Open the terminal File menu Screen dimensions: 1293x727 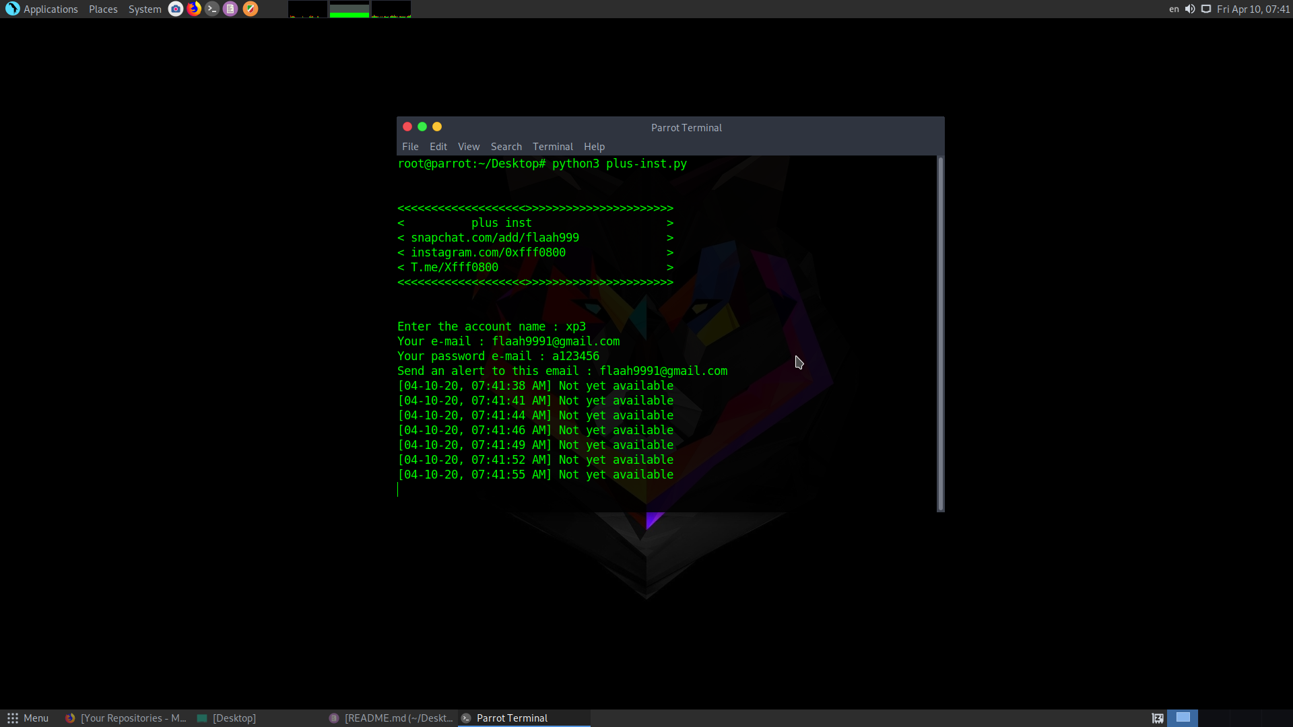[x=410, y=147]
